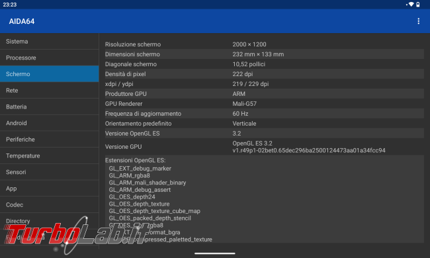Select the Versione OpenGL ES row

[265, 133]
